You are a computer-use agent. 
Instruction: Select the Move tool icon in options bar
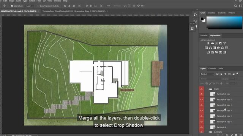4,6
